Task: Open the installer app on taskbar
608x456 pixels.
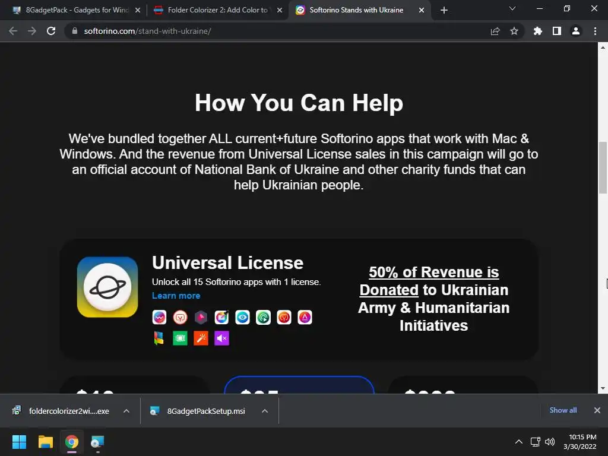Action: [x=97, y=442]
